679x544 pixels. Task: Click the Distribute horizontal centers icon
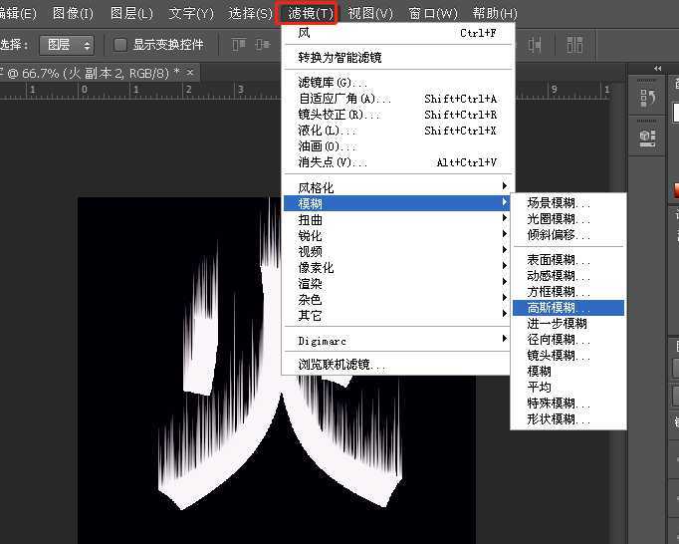(536, 45)
